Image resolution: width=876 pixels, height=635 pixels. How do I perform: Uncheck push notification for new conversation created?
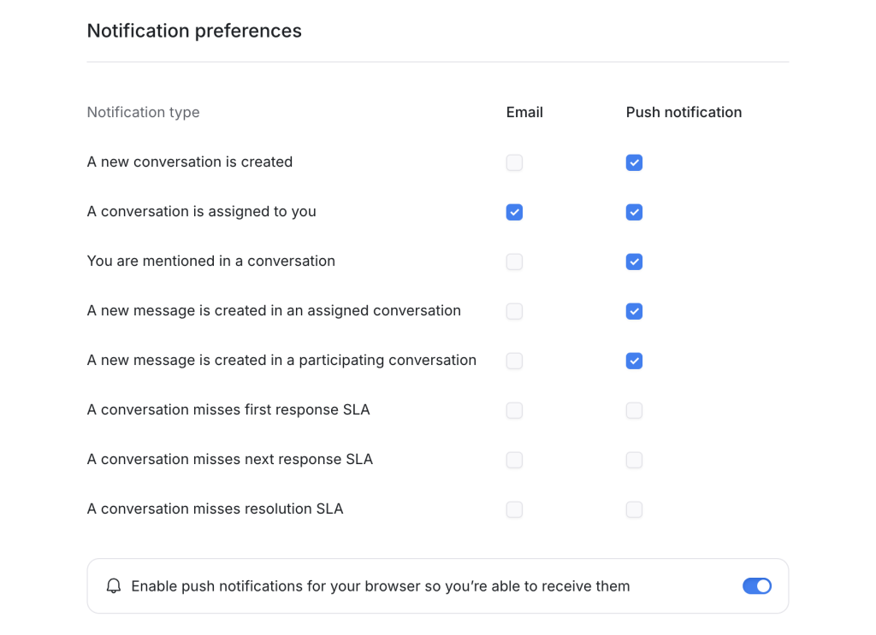coord(634,162)
